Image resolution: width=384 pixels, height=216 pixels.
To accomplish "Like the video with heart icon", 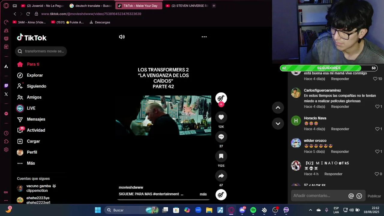I will [221, 117].
